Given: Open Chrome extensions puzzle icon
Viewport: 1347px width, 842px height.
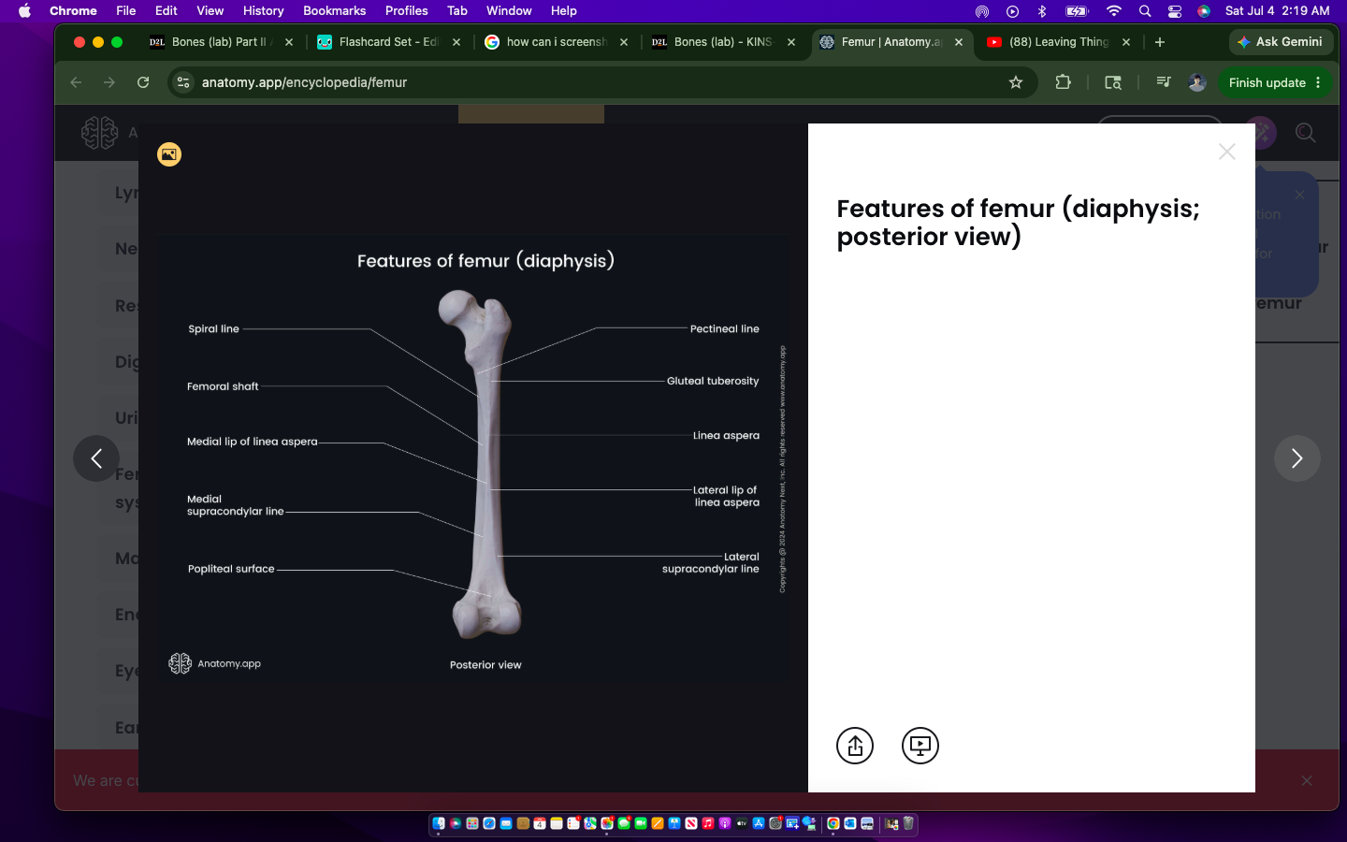Looking at the screenshot, I should point(1063,82).
